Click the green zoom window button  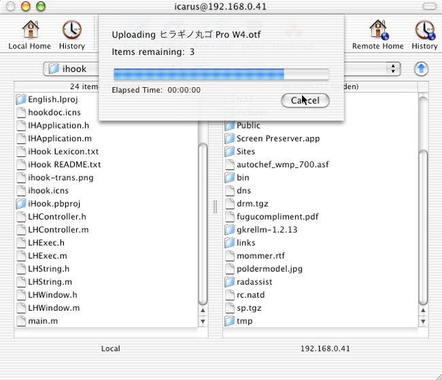(x=41, y=6)
